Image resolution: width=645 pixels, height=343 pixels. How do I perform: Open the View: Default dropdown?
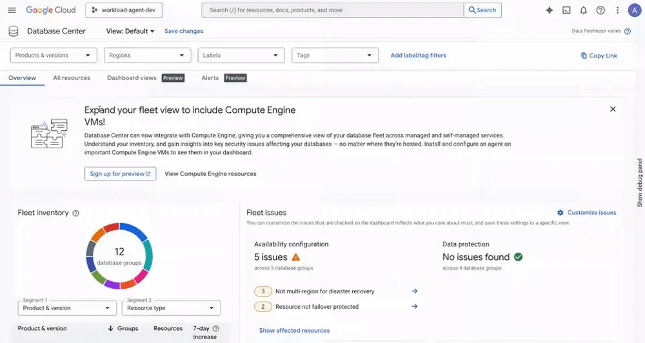coord(130,31)
